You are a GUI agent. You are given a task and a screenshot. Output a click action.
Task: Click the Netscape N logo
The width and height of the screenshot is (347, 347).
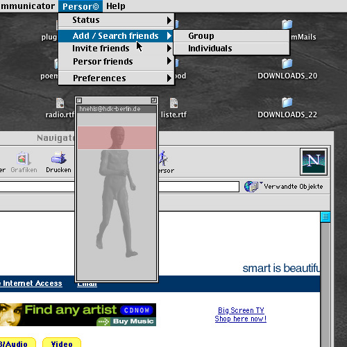tap(314, 162)
